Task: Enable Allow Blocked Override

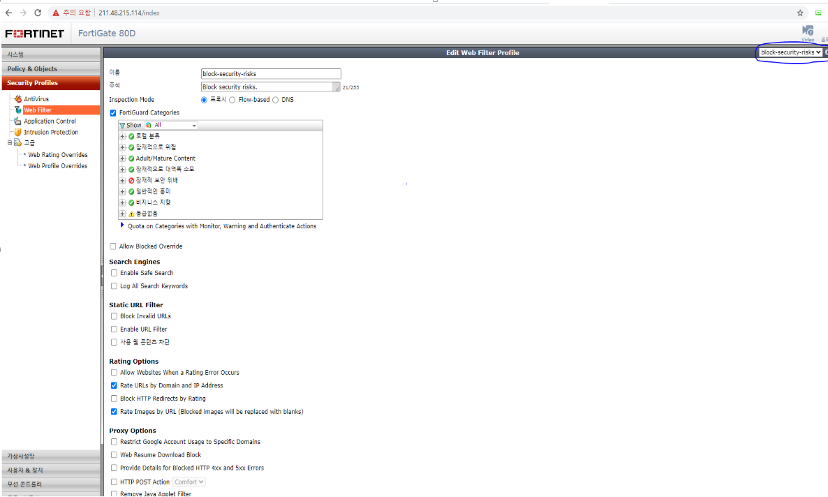Action: 113,246
